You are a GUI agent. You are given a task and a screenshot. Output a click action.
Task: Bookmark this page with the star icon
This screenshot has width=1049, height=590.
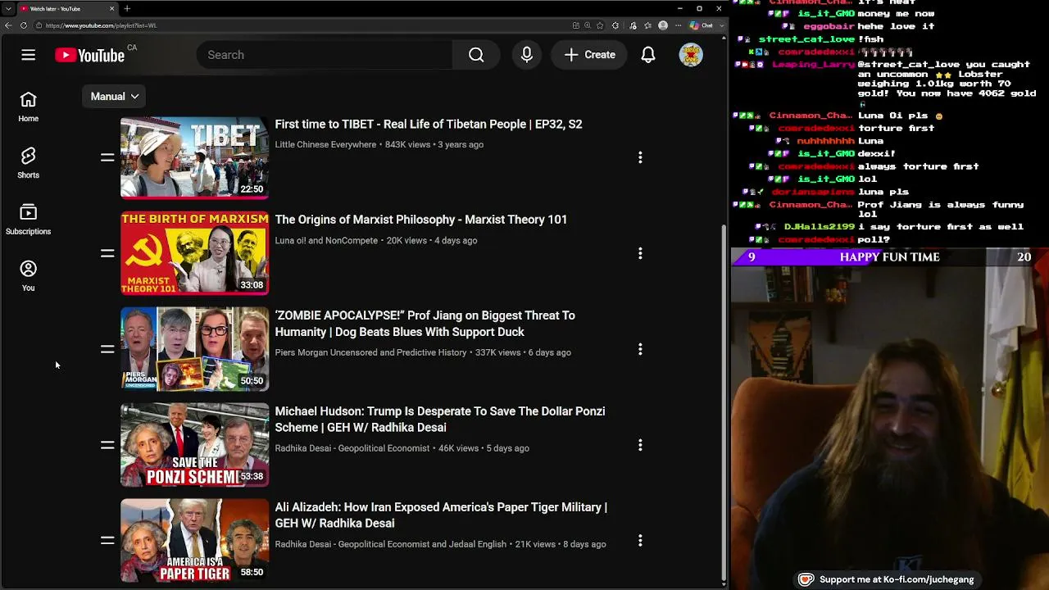(x=600, y=25)
